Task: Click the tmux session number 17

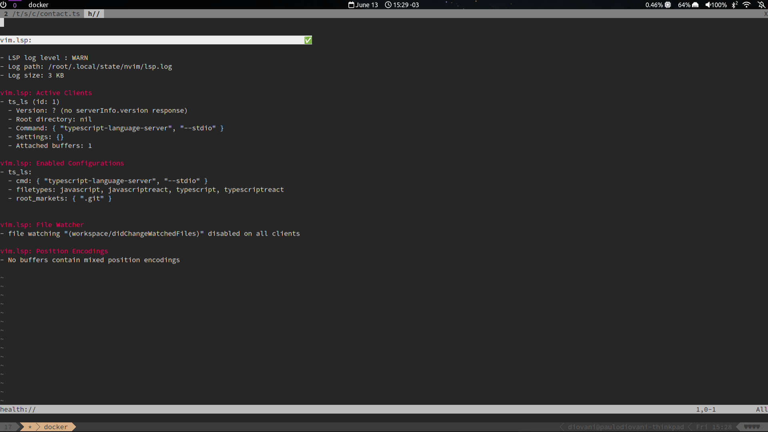Action: coord(8,427)
